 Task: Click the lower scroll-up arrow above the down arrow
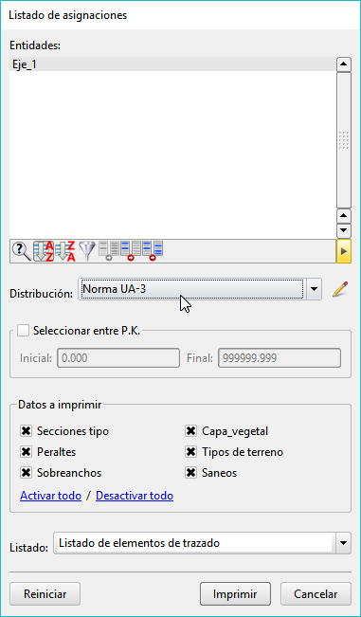pyautogui.click(x=344, y=216)
